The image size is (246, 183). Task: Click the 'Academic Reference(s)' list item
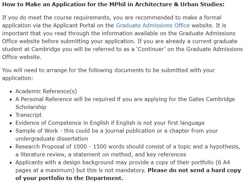pyautogui.click(x=46, y=91)
